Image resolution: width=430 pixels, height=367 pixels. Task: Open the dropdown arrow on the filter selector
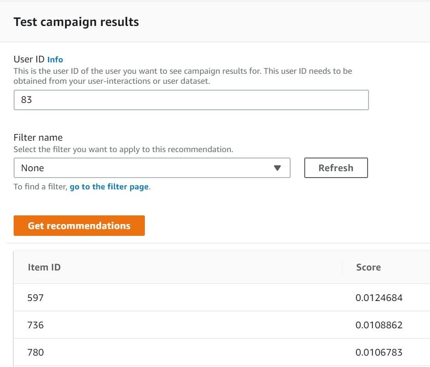pyautogui.click(x=278, y=168)
